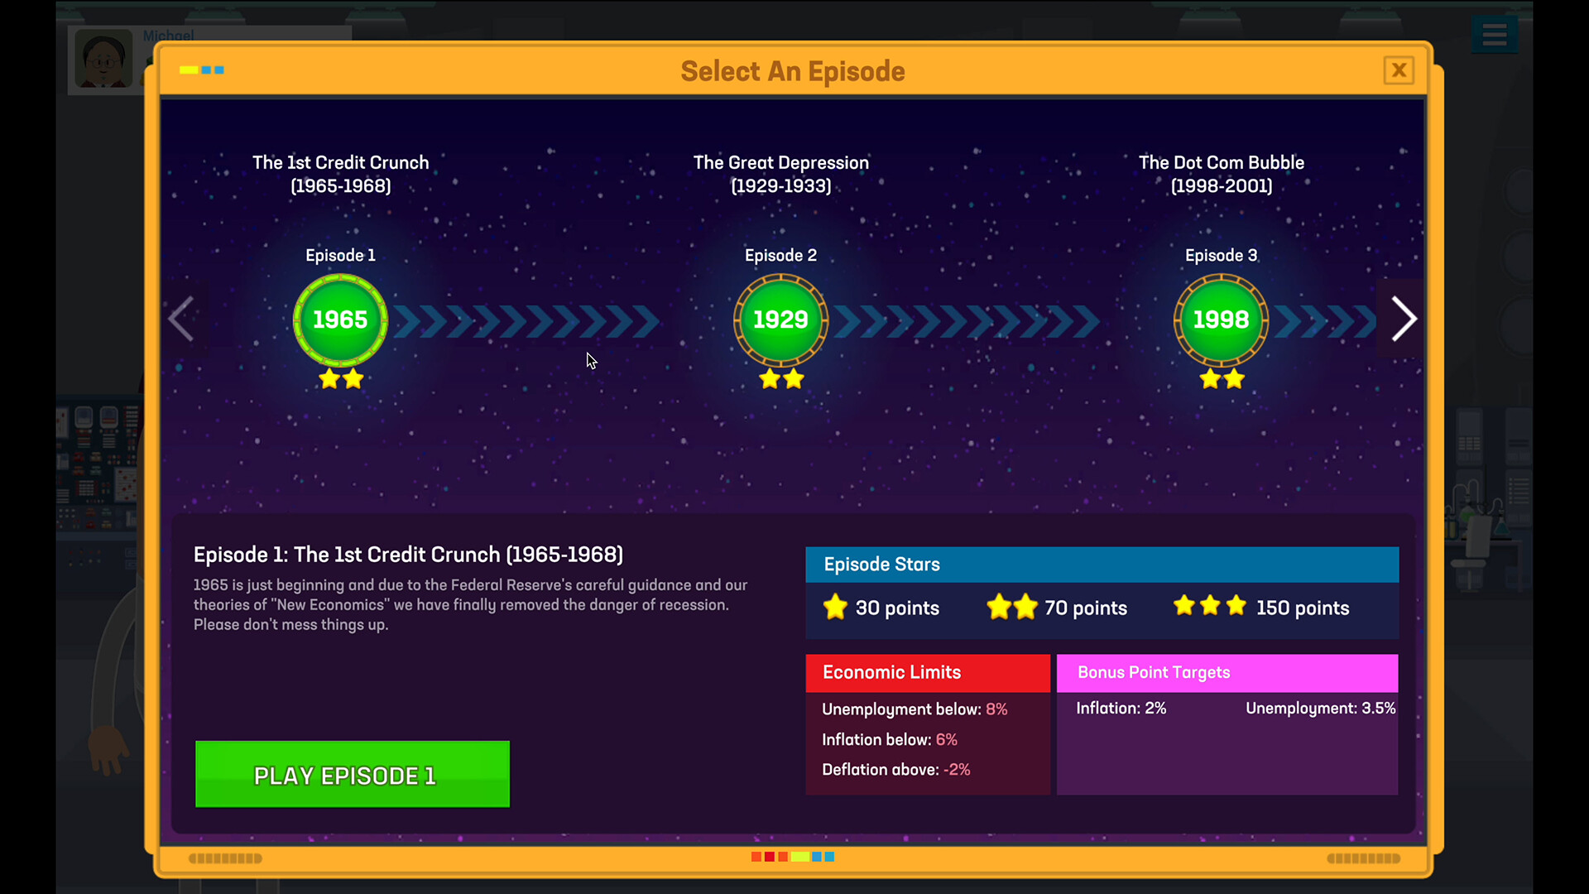Click the stars under The Great Depression medal

point(780,380)
